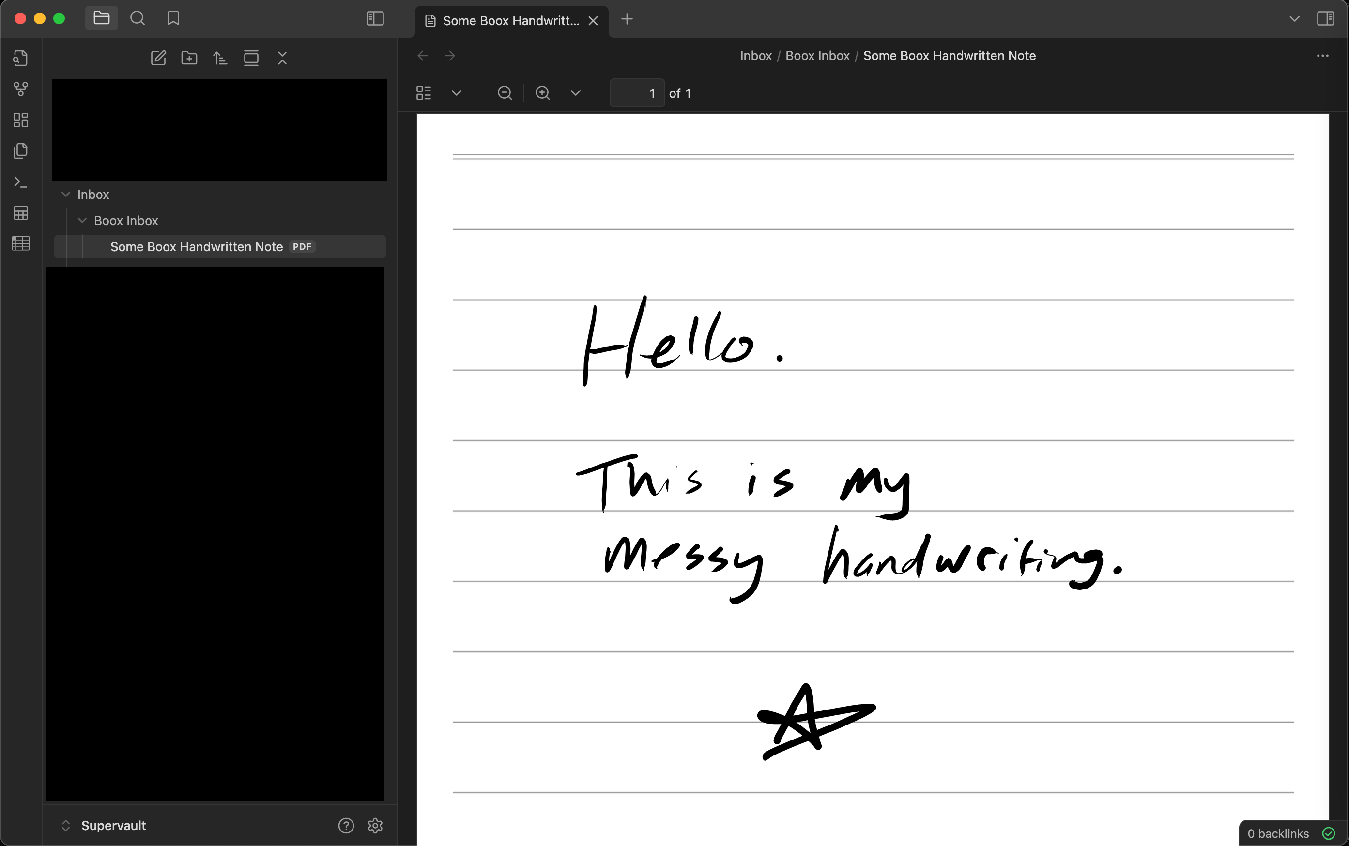Zoom in on the PDF
The width and height of the screenshot is (1349, 846).
click(x=542, y=93)
